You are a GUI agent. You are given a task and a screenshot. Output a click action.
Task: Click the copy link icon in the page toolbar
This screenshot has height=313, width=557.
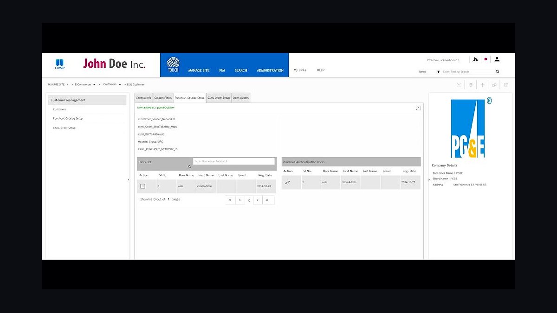point(494,85)
